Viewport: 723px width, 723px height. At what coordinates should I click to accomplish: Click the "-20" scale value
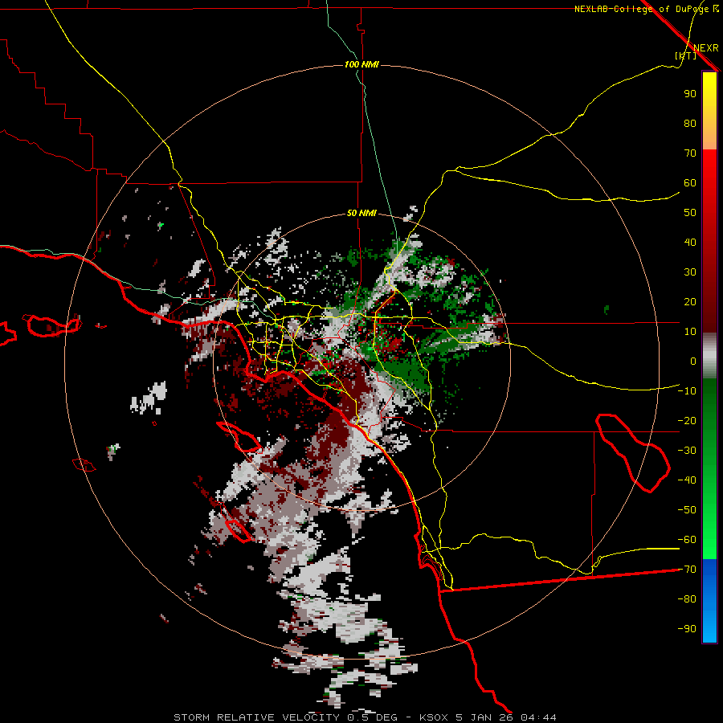click(687, 420)
